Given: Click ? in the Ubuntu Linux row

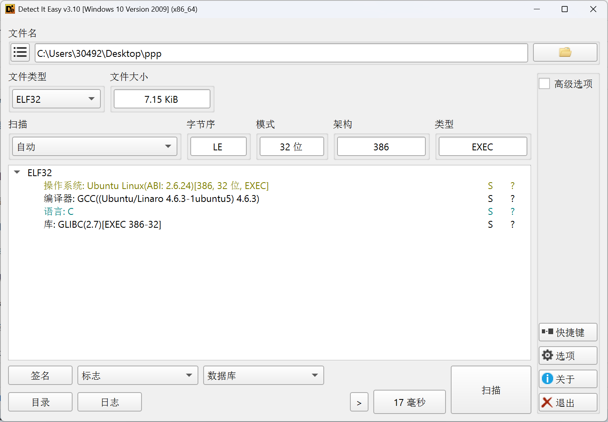Looking at the screenshot, I should click(512, 186).
